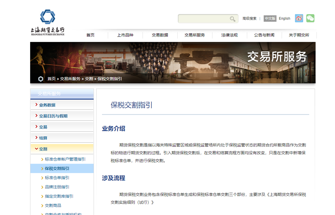Click the 业务介绍 section heading
The height and width of the screenshot is (215, 335).
114,129
